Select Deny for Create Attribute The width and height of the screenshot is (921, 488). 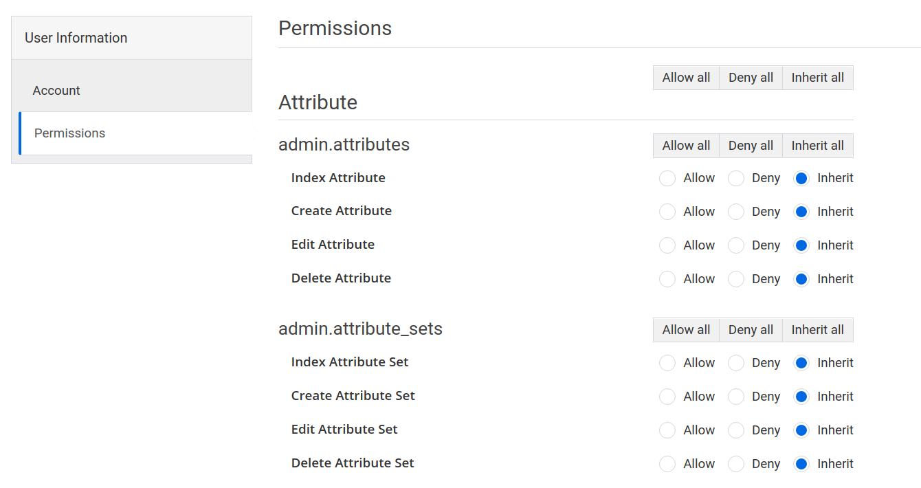735,212
